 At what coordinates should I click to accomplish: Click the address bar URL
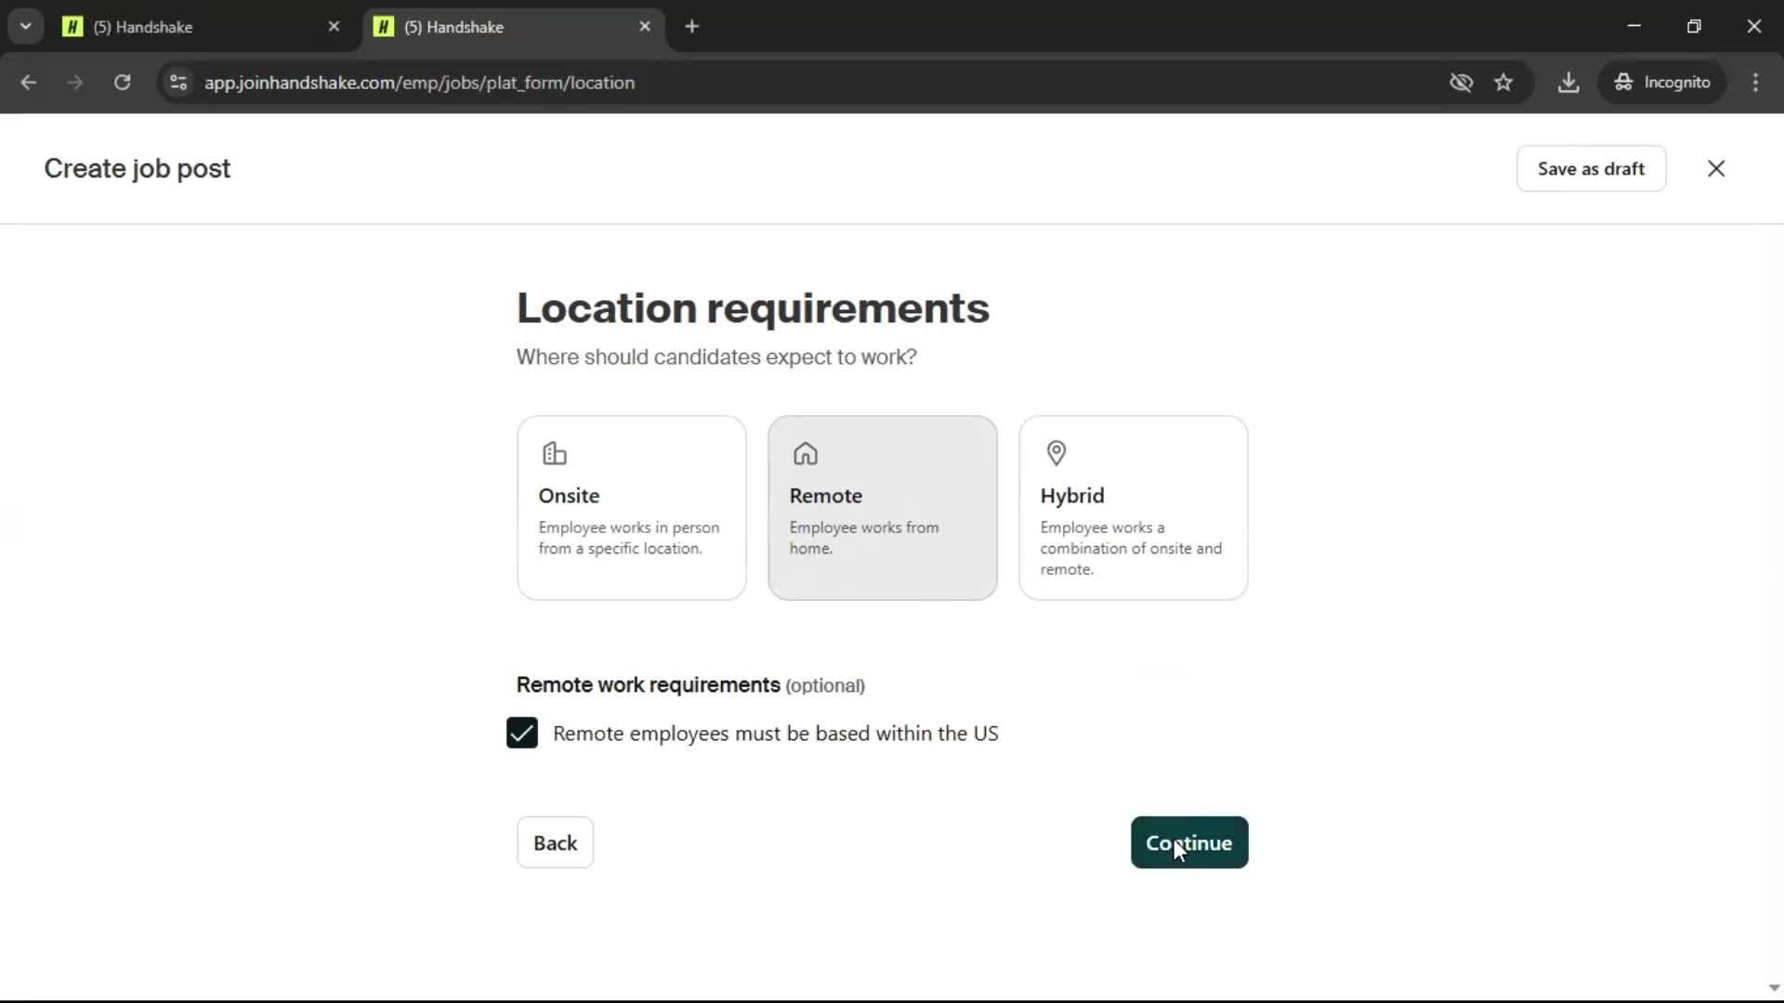point(419,83)
